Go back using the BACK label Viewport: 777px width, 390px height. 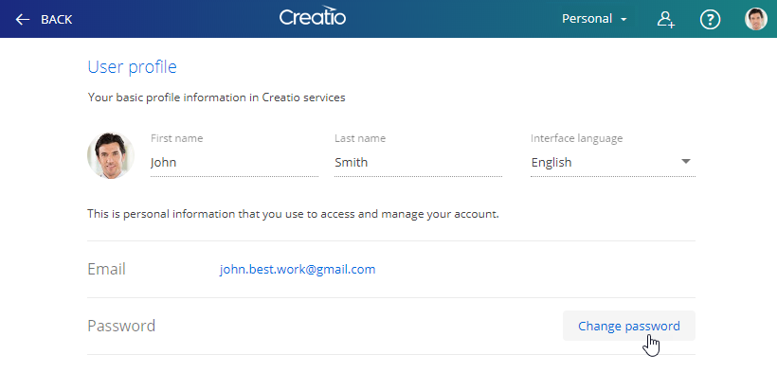pos(57,19)
